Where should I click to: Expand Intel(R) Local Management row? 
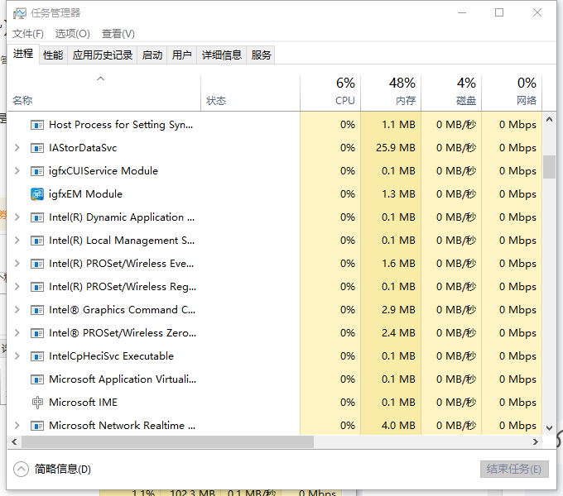(x=17, y=240)
